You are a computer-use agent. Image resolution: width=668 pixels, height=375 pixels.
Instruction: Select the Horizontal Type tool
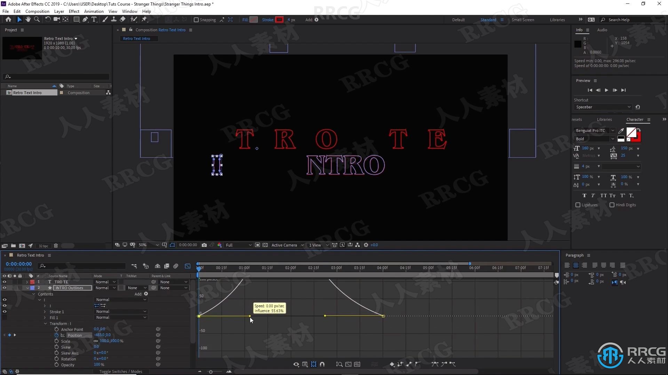[94, 20]
